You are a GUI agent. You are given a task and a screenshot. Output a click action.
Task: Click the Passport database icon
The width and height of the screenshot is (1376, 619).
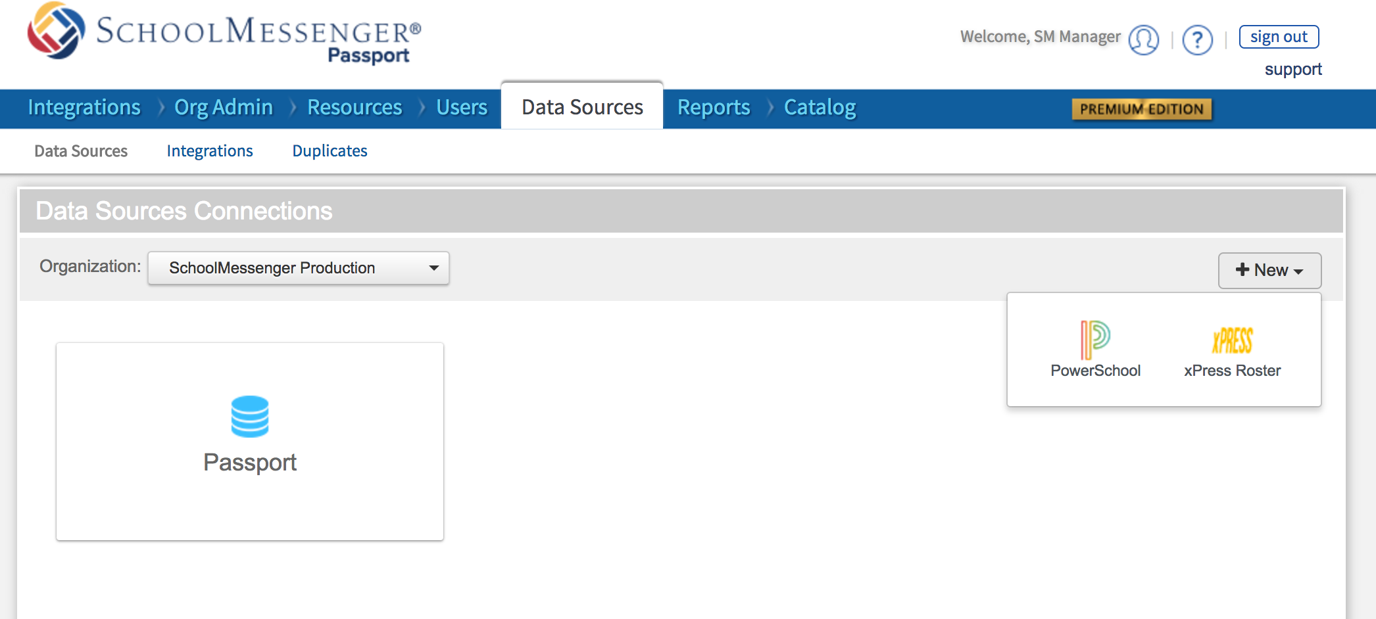(x=250, y=417)
